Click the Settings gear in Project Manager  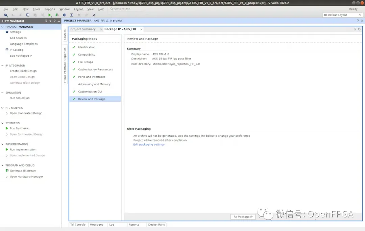[x=7, y=32]
